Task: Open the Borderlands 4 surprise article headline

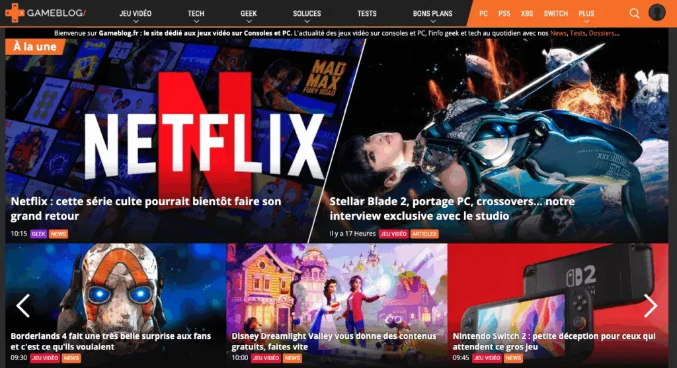Action: pos(111,341)
